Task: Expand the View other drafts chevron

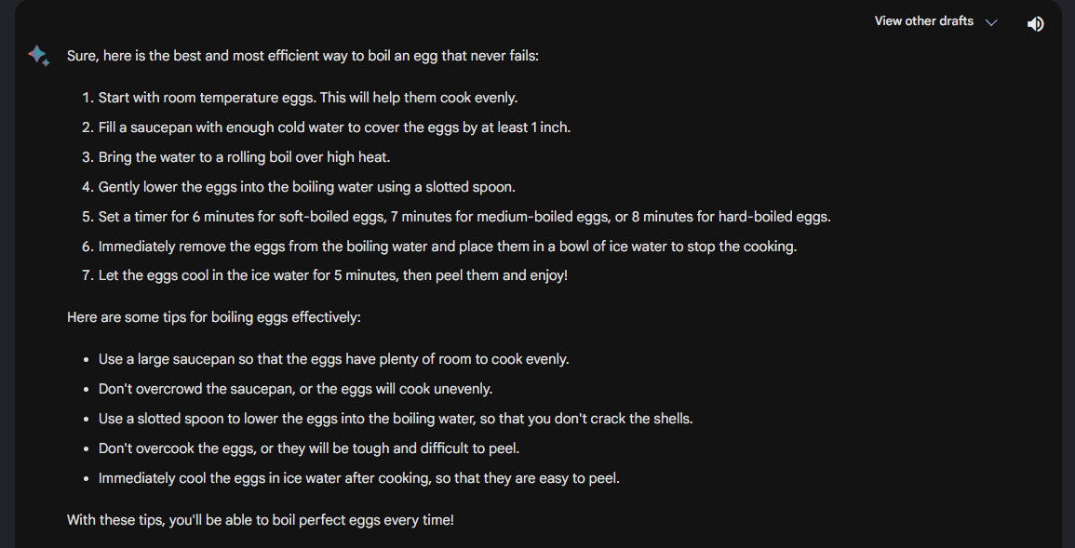Action: (x=991, y=22)
